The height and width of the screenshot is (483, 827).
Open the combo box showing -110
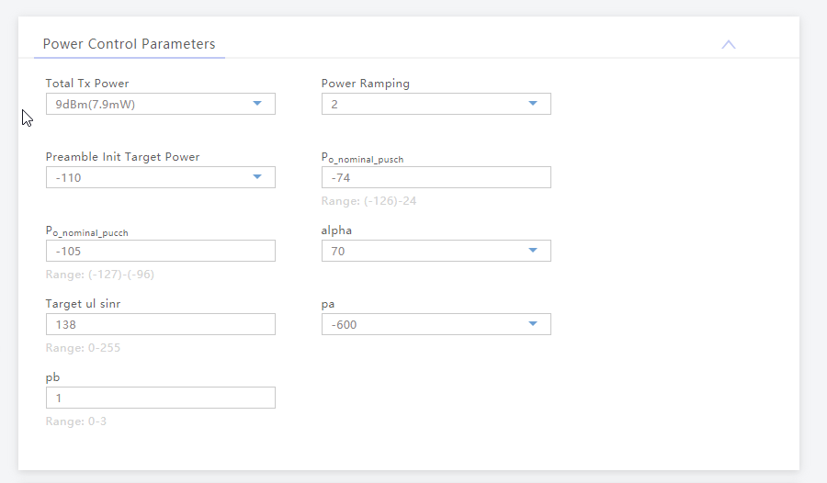point(160,177)
